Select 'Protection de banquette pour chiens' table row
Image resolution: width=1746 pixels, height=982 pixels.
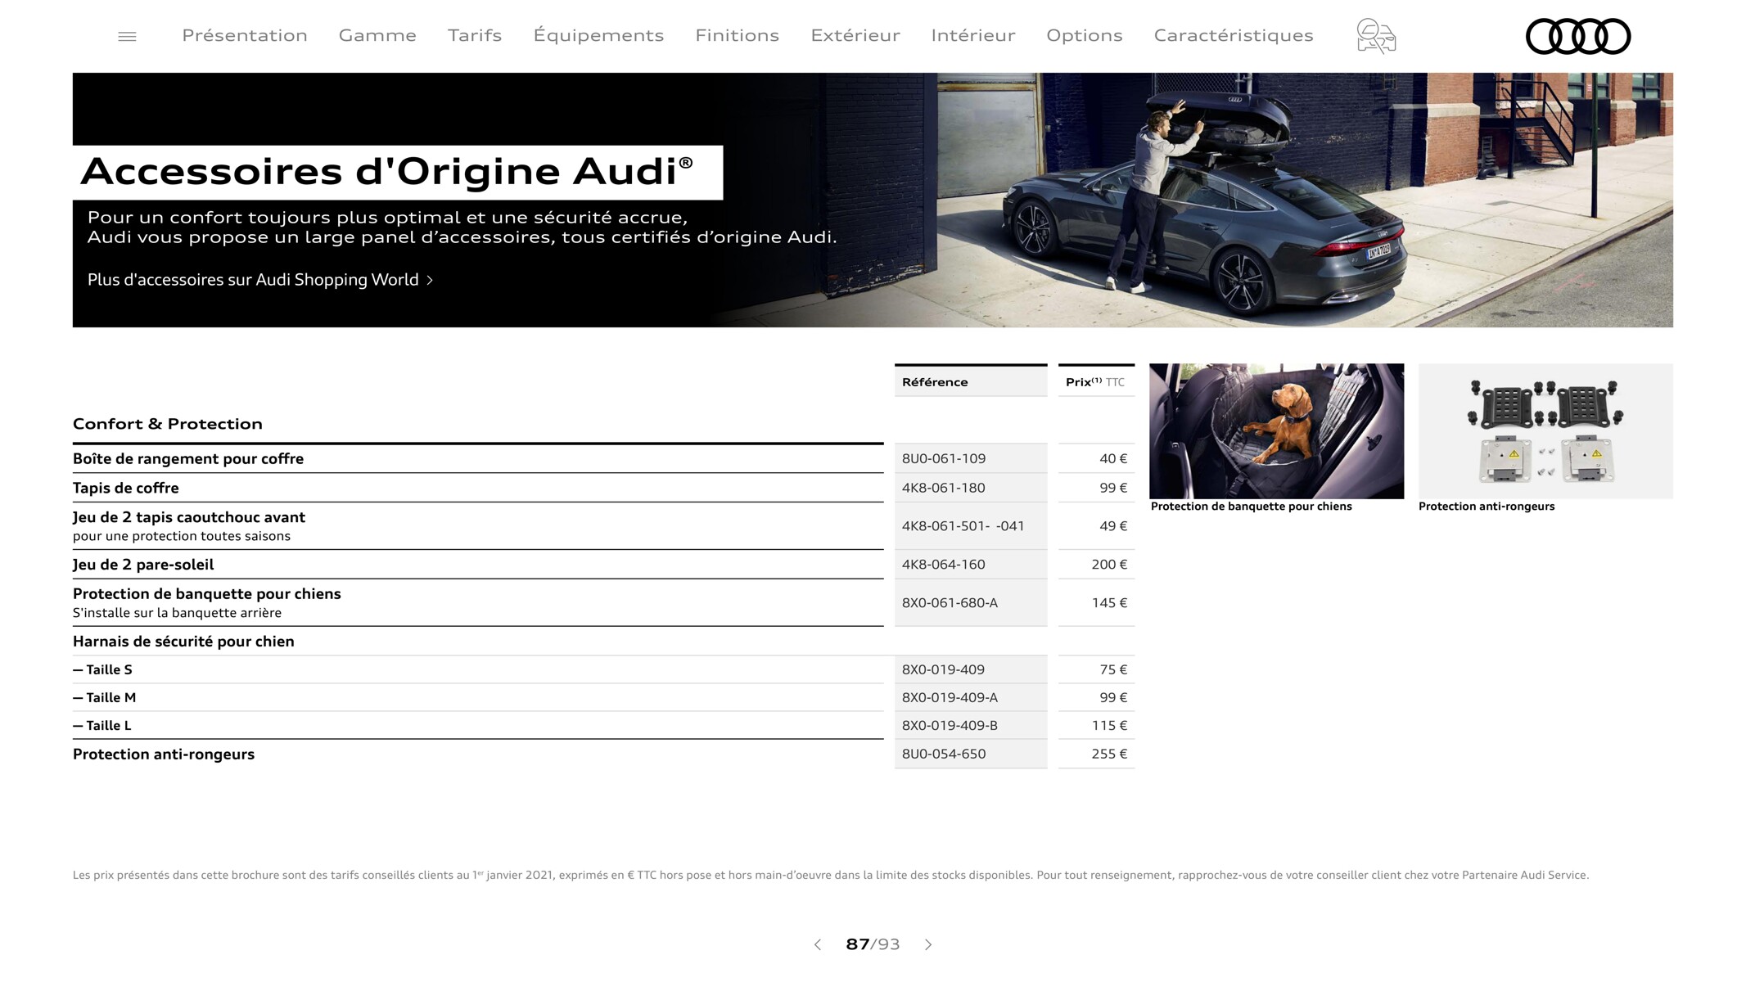click(478, 603)
